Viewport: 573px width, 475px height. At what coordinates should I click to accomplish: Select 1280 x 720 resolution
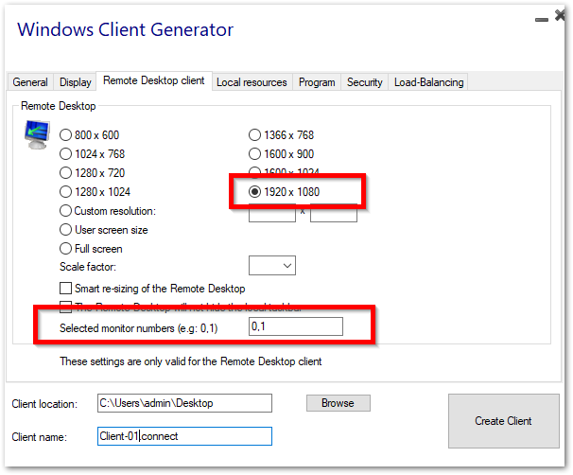tap(66, 173)
